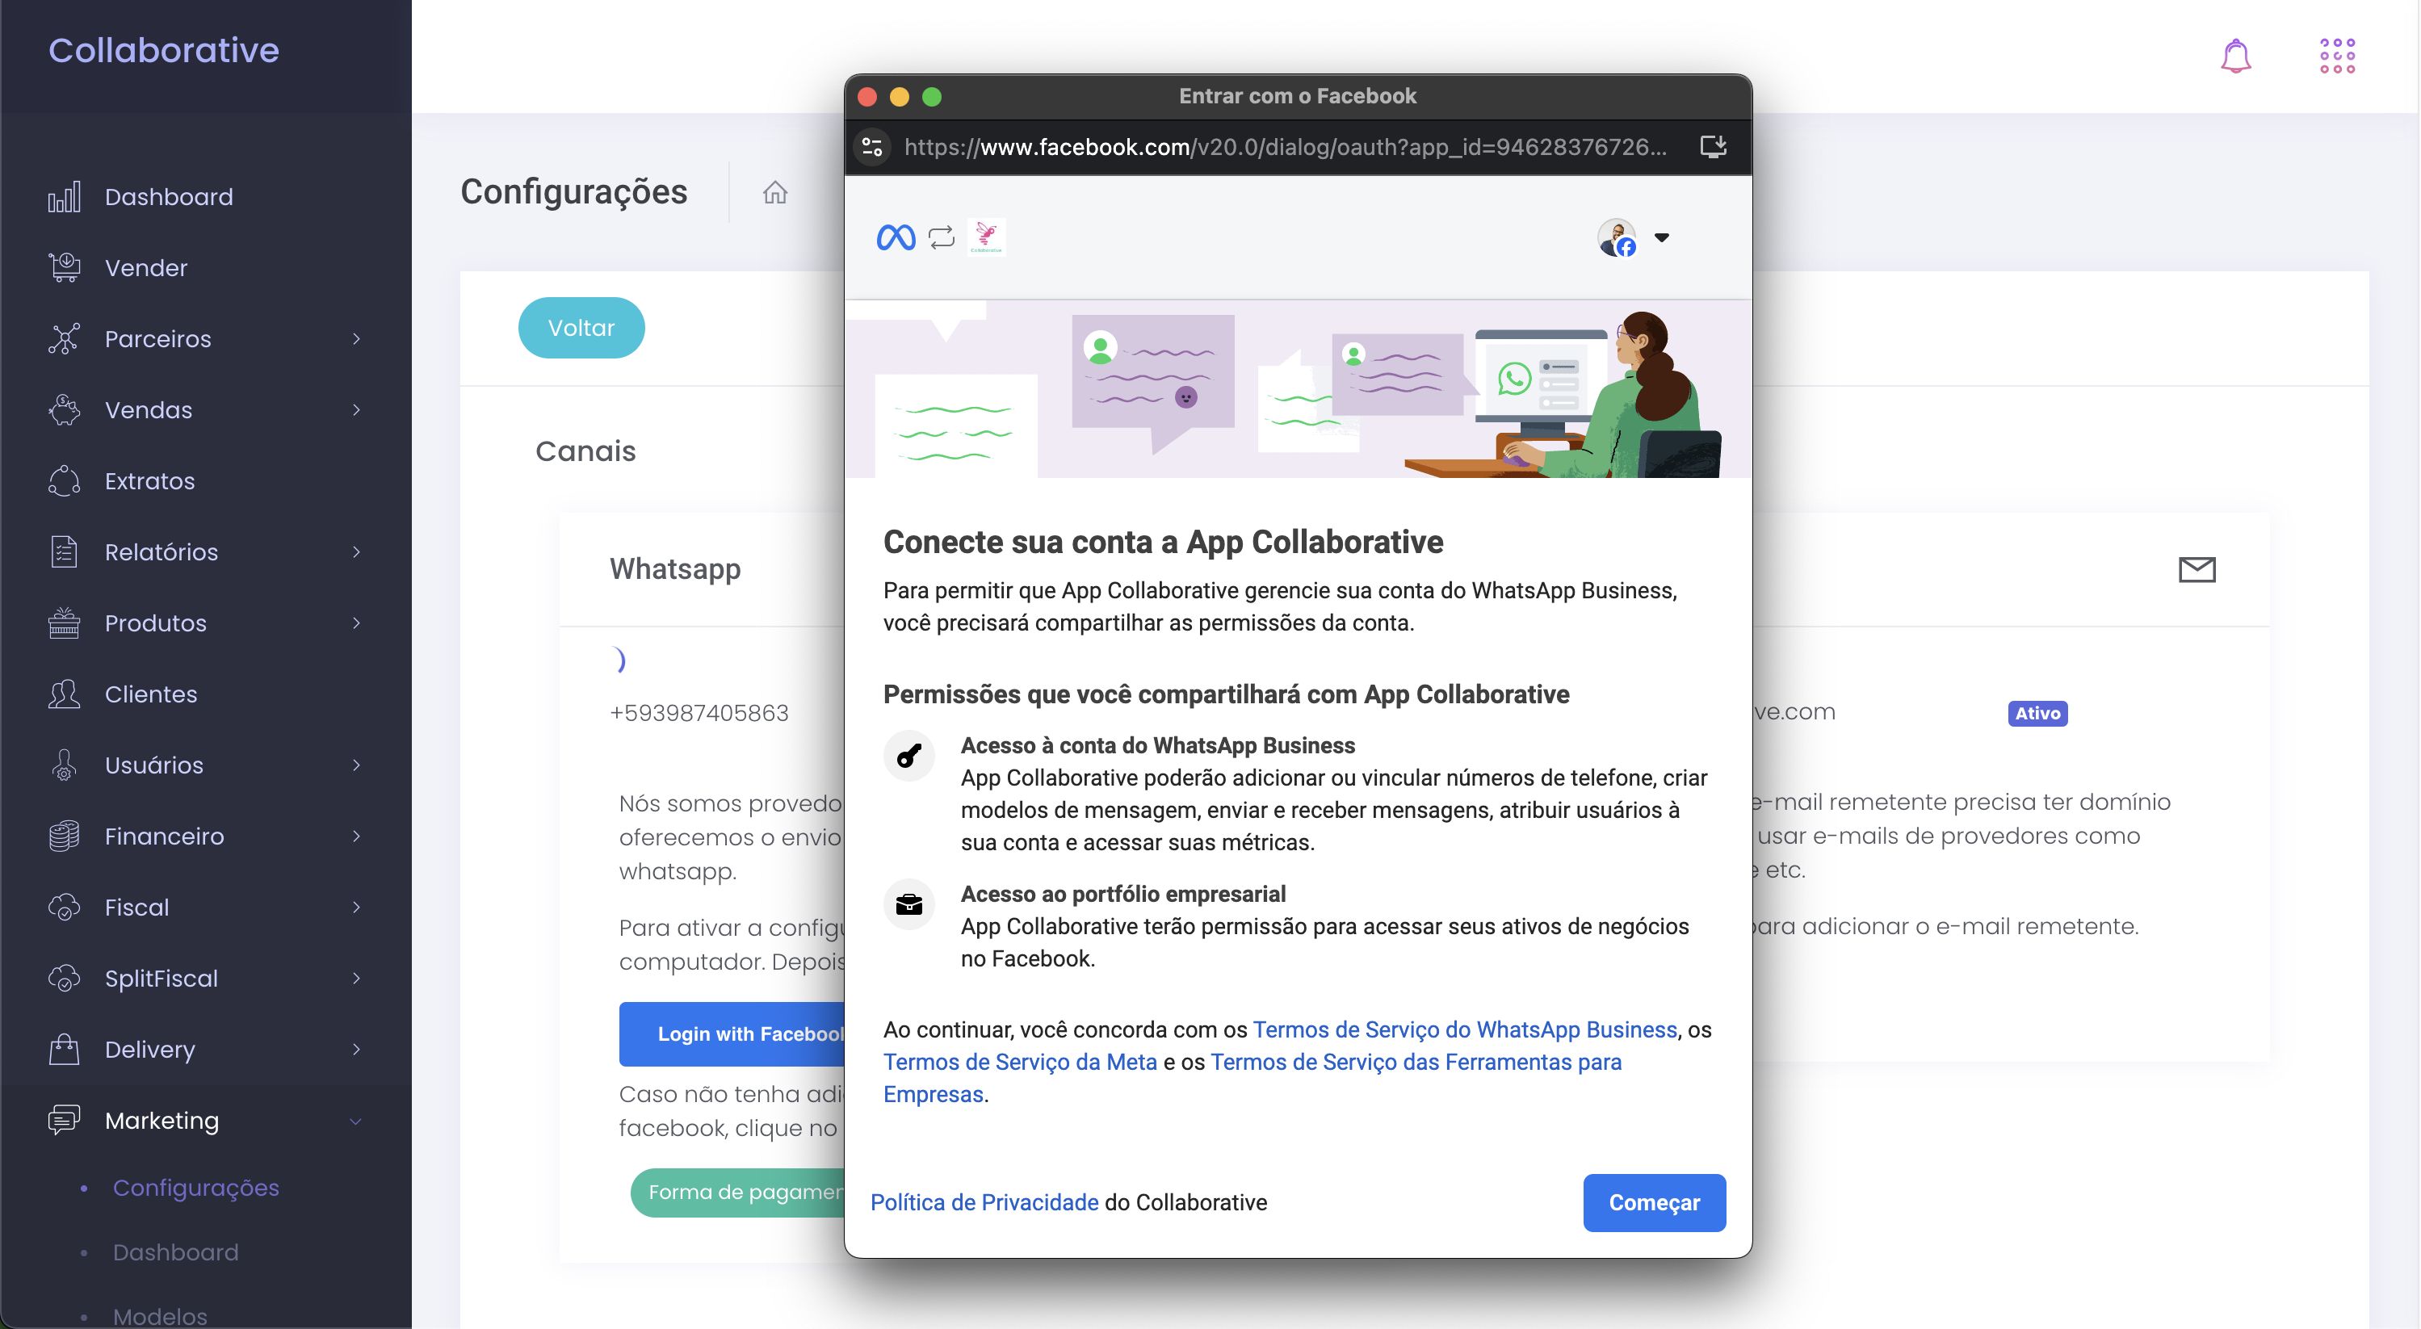This screenshot has width=2421, height=1329.
Task: Click the apps grid icon top right
Action: coord(2338,56)
